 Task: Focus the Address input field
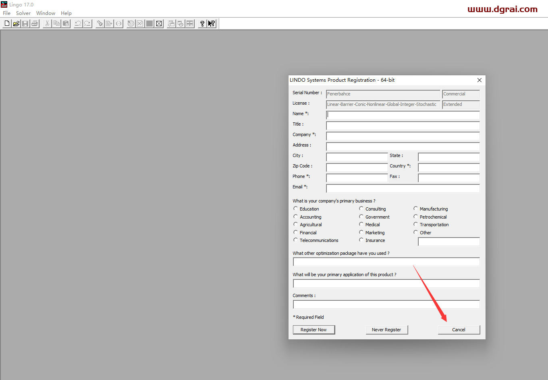coord(403,147)
